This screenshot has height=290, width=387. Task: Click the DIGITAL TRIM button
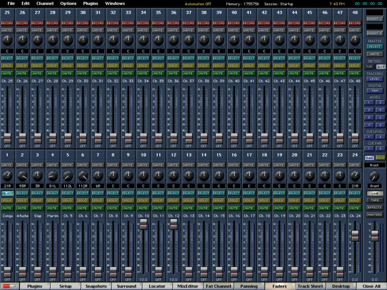pos(374,91)
